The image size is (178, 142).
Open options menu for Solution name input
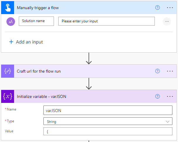coord(167,21)
